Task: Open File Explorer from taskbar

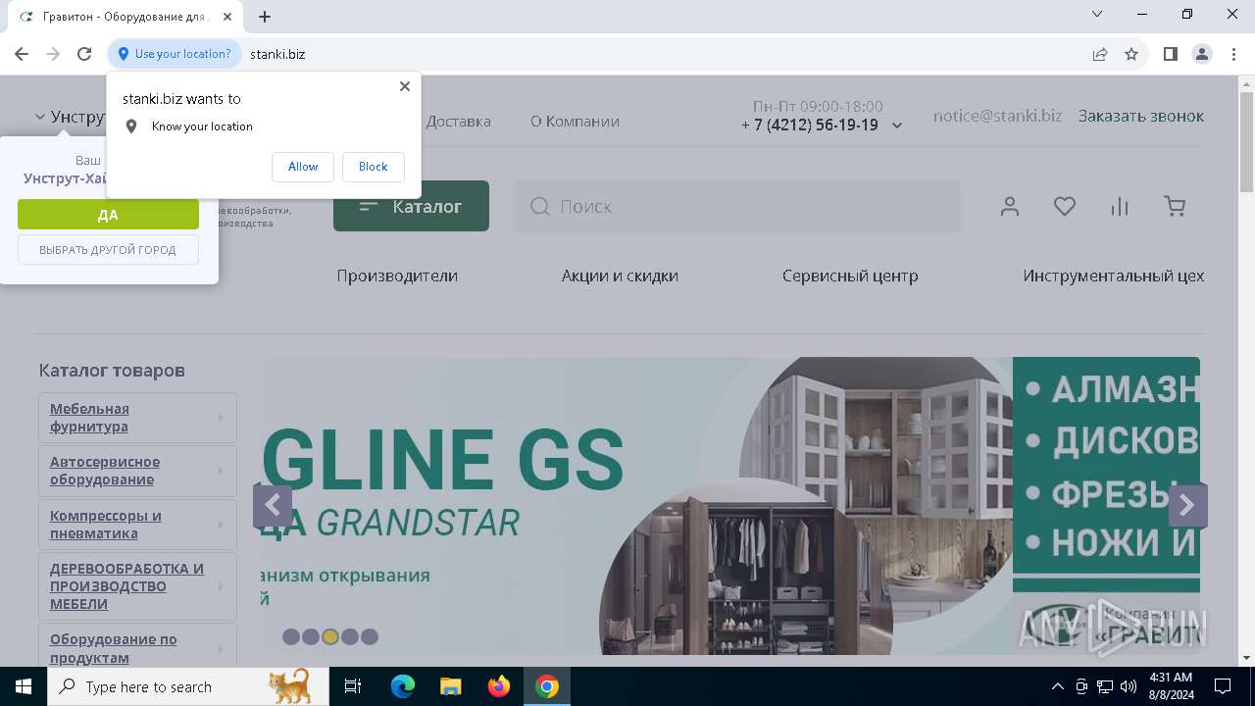Action: 451,686
